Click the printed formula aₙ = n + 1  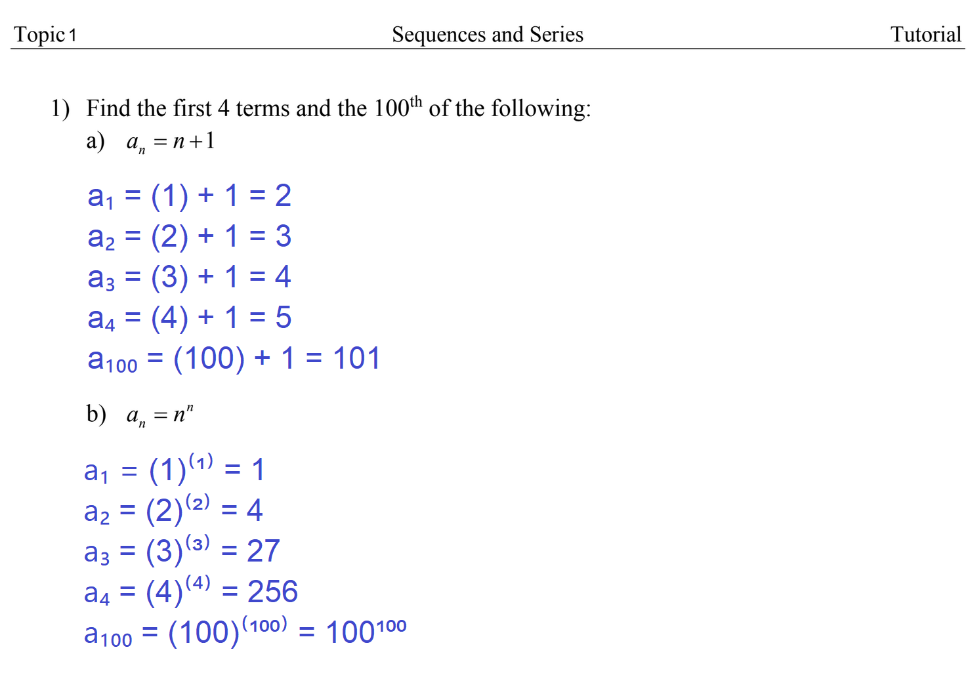171,142
